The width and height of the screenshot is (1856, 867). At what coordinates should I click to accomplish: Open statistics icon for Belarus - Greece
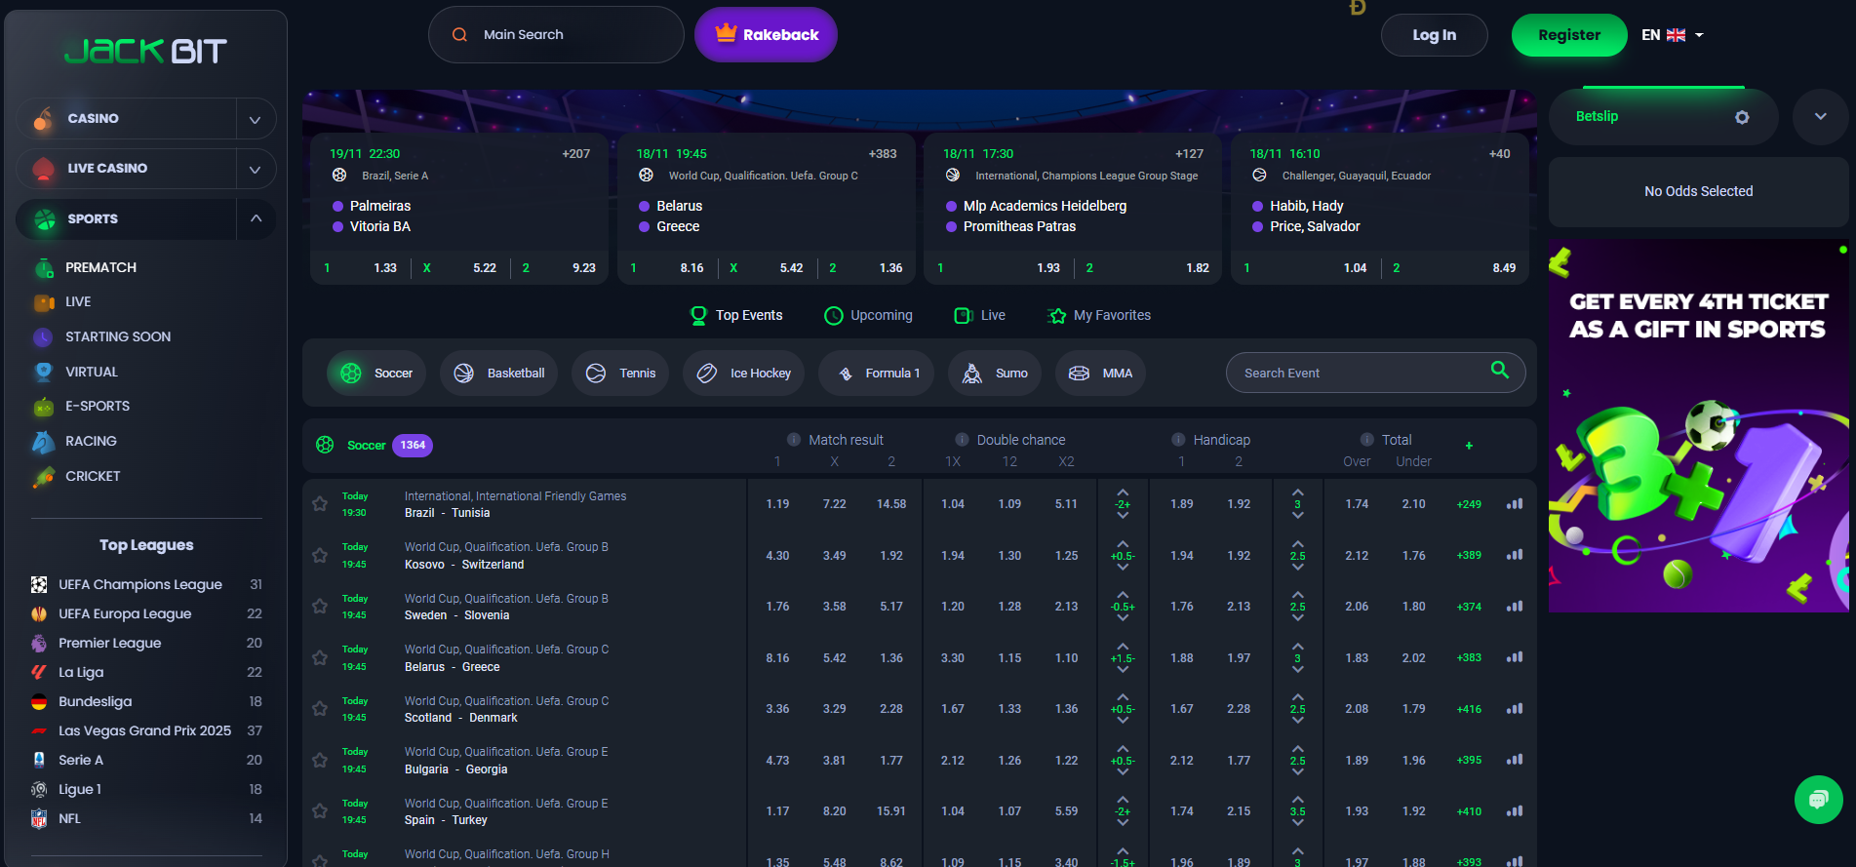[1515, 657]
